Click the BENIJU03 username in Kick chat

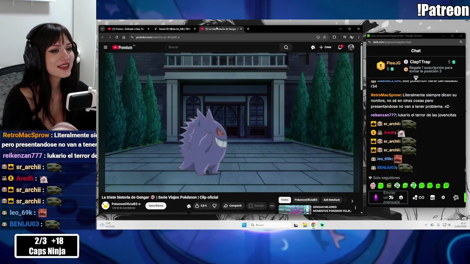(x=387, y=168)
